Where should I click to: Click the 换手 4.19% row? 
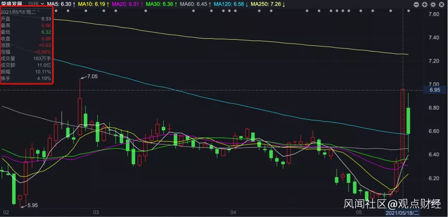tap(26, 78)
